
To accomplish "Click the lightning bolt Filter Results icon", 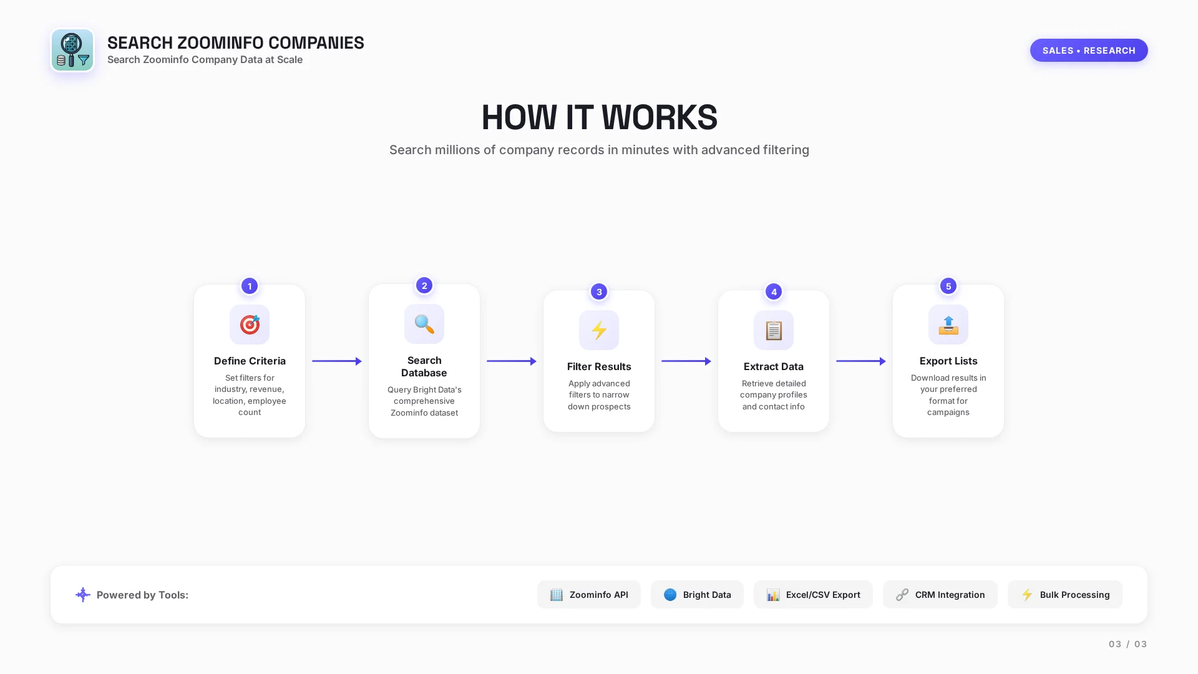I will (x=599, y=330).
